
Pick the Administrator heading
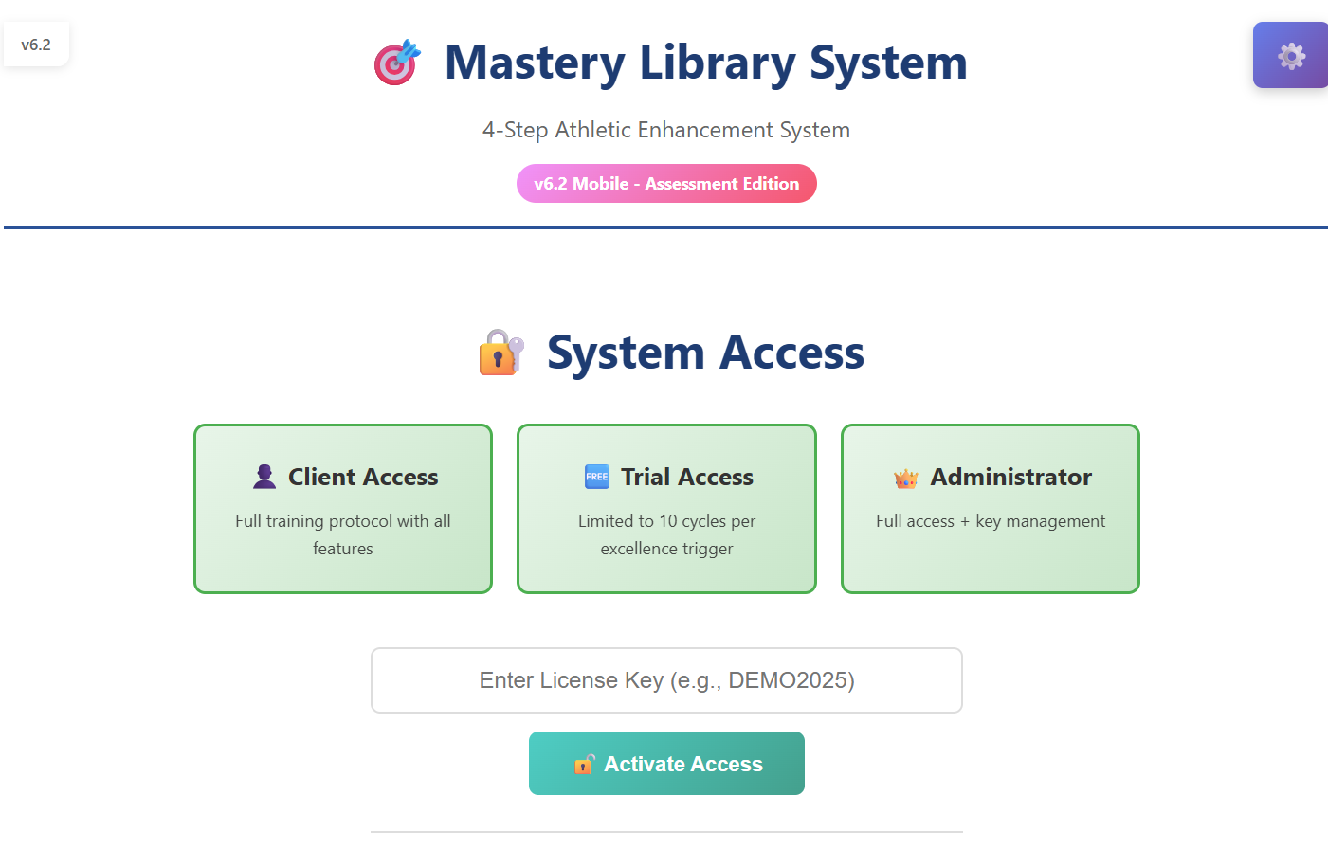(x=1010, y=477)
